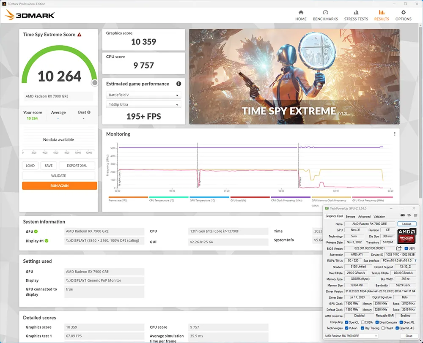Open the BENCHMARKS section
The height and width of the screenshot is (343, 423).
point(325,16)
